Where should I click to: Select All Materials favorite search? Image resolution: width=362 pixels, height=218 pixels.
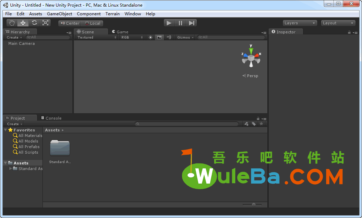click(28, 135)
